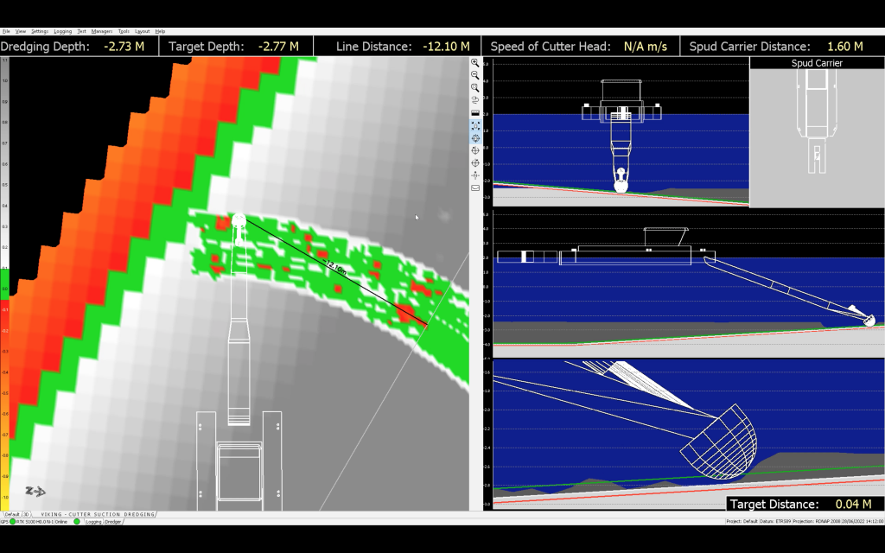This screenshot has width=885, height=553.
Task: Open the Settings menu
Action: point(40,32)
